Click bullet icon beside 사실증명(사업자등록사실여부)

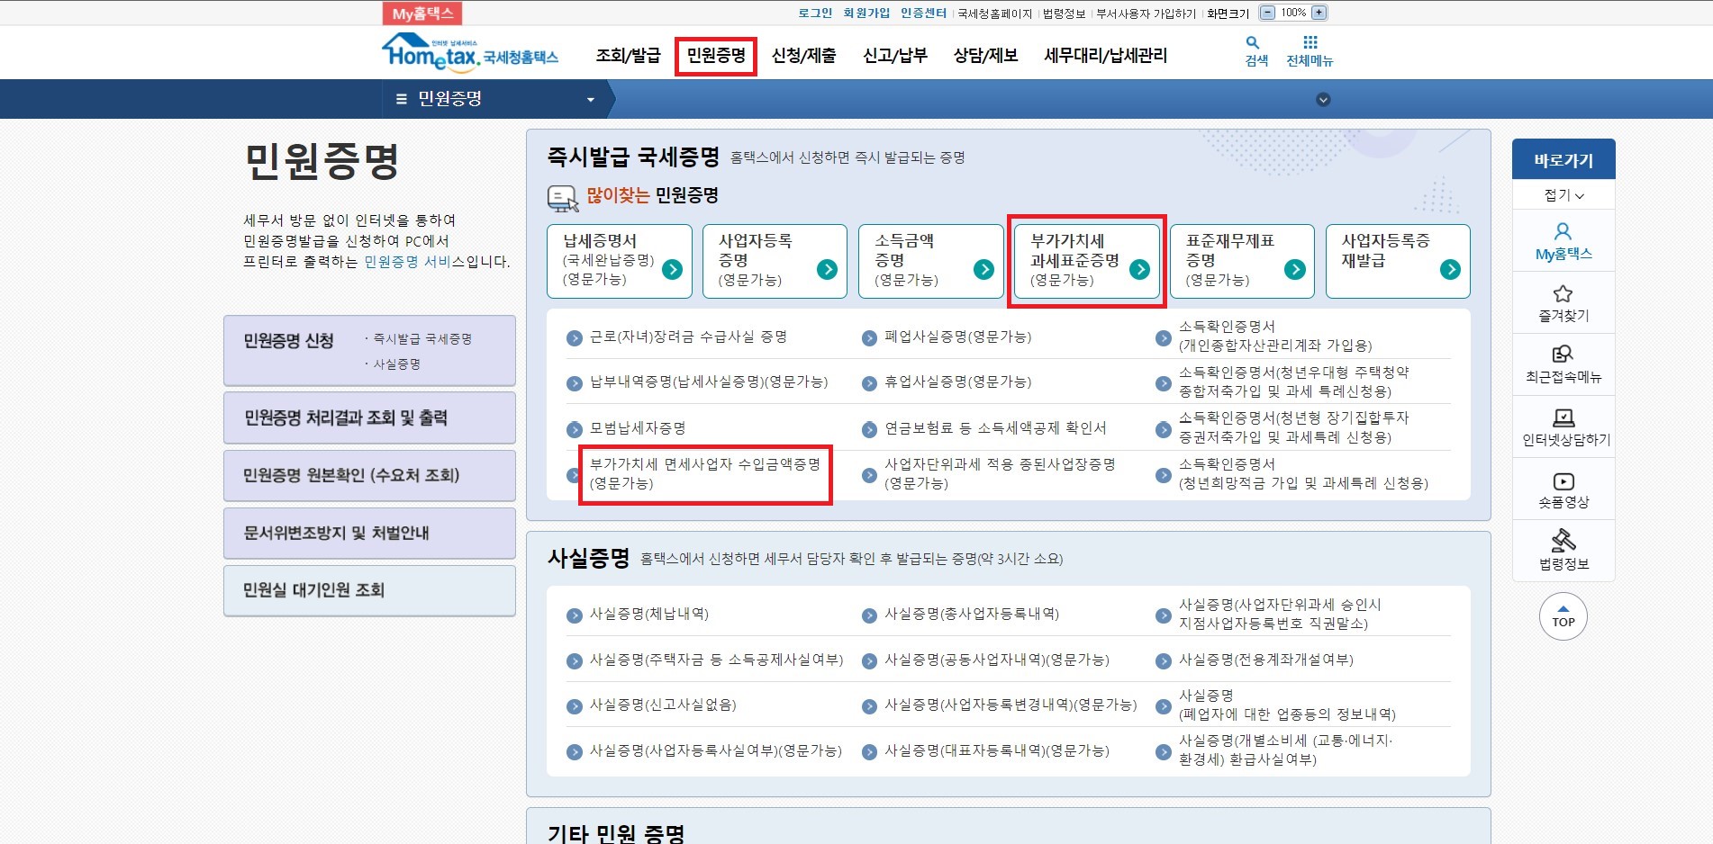click(x=575, y=752)
